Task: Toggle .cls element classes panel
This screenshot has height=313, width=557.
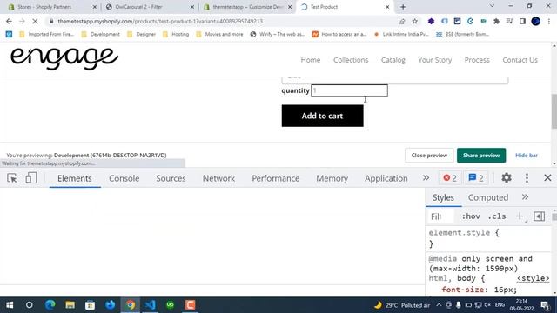Action: pos(497,216)
